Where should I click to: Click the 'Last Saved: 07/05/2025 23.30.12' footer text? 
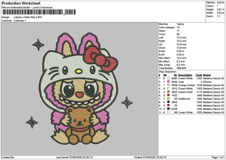click(74, 157)
